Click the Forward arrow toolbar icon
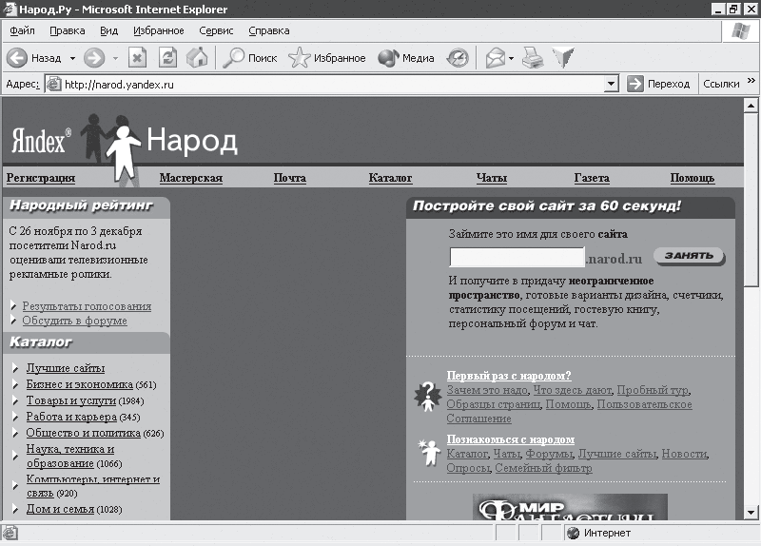This screenshot has height=546, width=761. tap(93, 58)
